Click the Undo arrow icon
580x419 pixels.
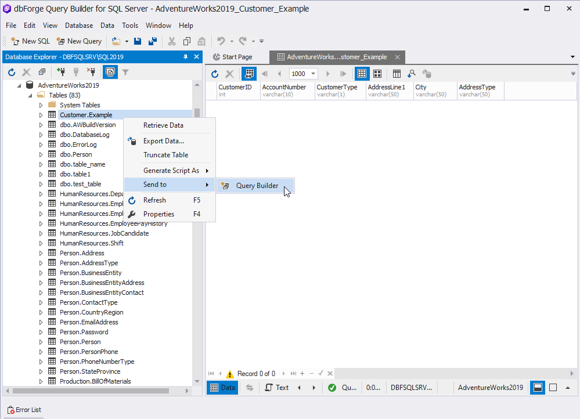(x=221, y=41)
